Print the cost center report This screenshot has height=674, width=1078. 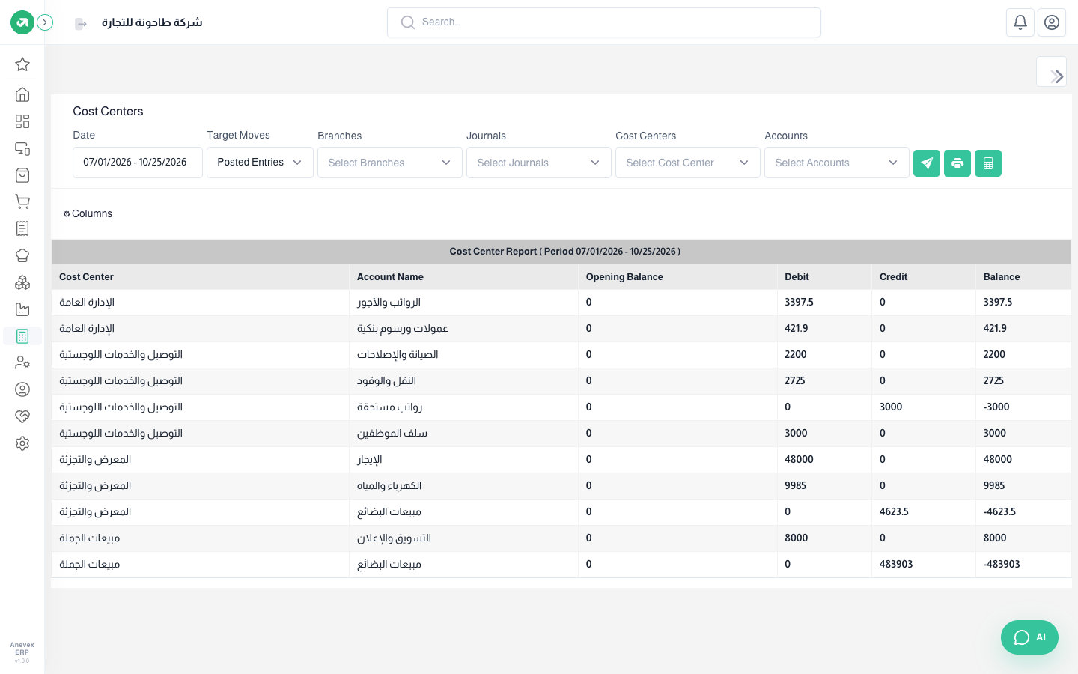pos(957,163)
